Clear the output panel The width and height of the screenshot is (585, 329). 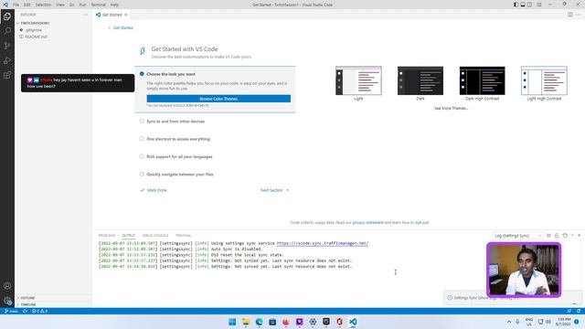click(x=548, y=236)
